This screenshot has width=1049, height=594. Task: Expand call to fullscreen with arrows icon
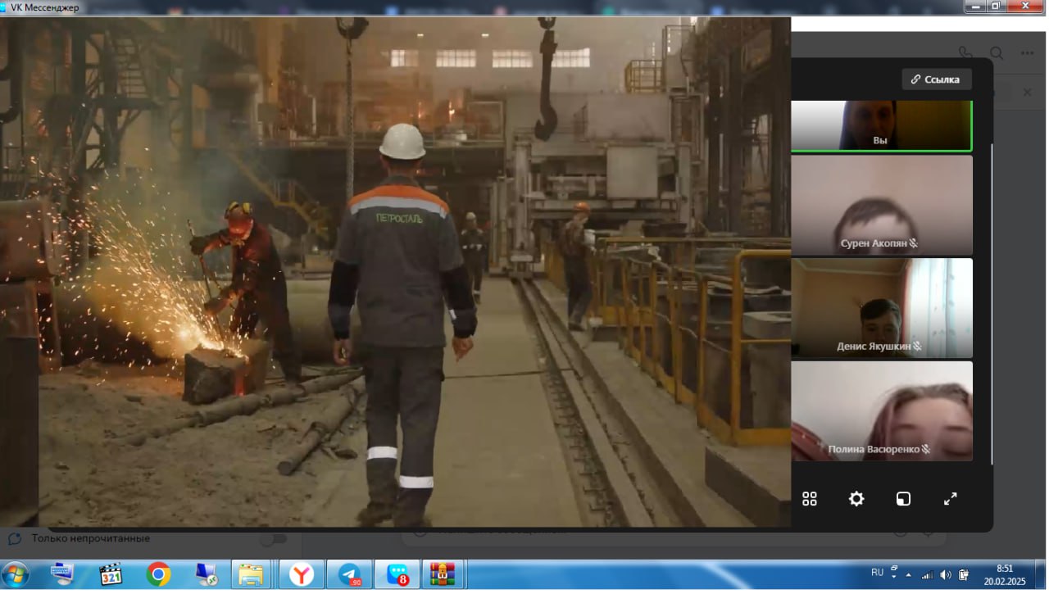click(951, 499)
